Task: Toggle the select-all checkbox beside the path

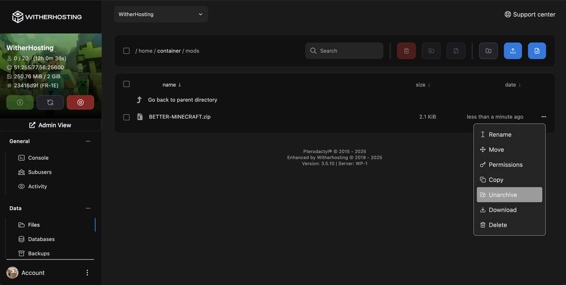Action: [126, 51]
